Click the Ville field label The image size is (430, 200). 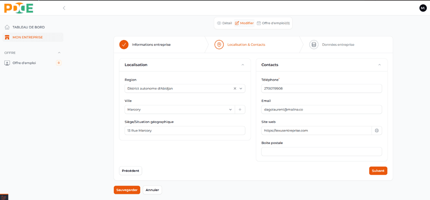pyautogui.click(x=128, y=101)
